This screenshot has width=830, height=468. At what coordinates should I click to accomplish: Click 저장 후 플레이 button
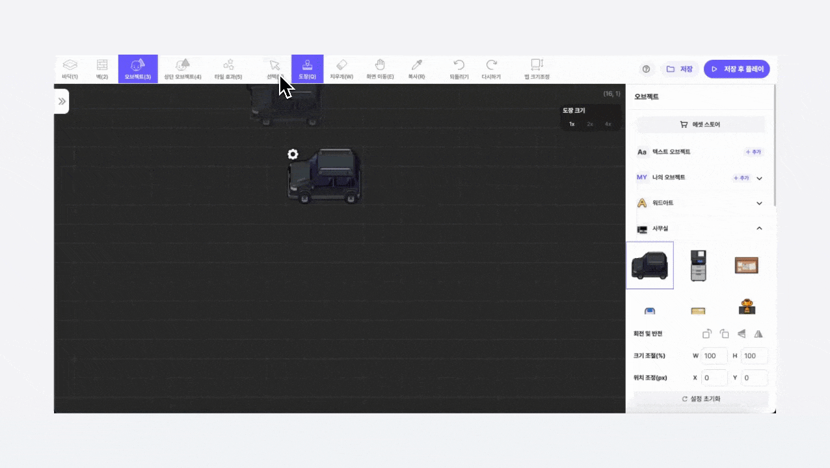pyautogui.click(x=736, y=69)
